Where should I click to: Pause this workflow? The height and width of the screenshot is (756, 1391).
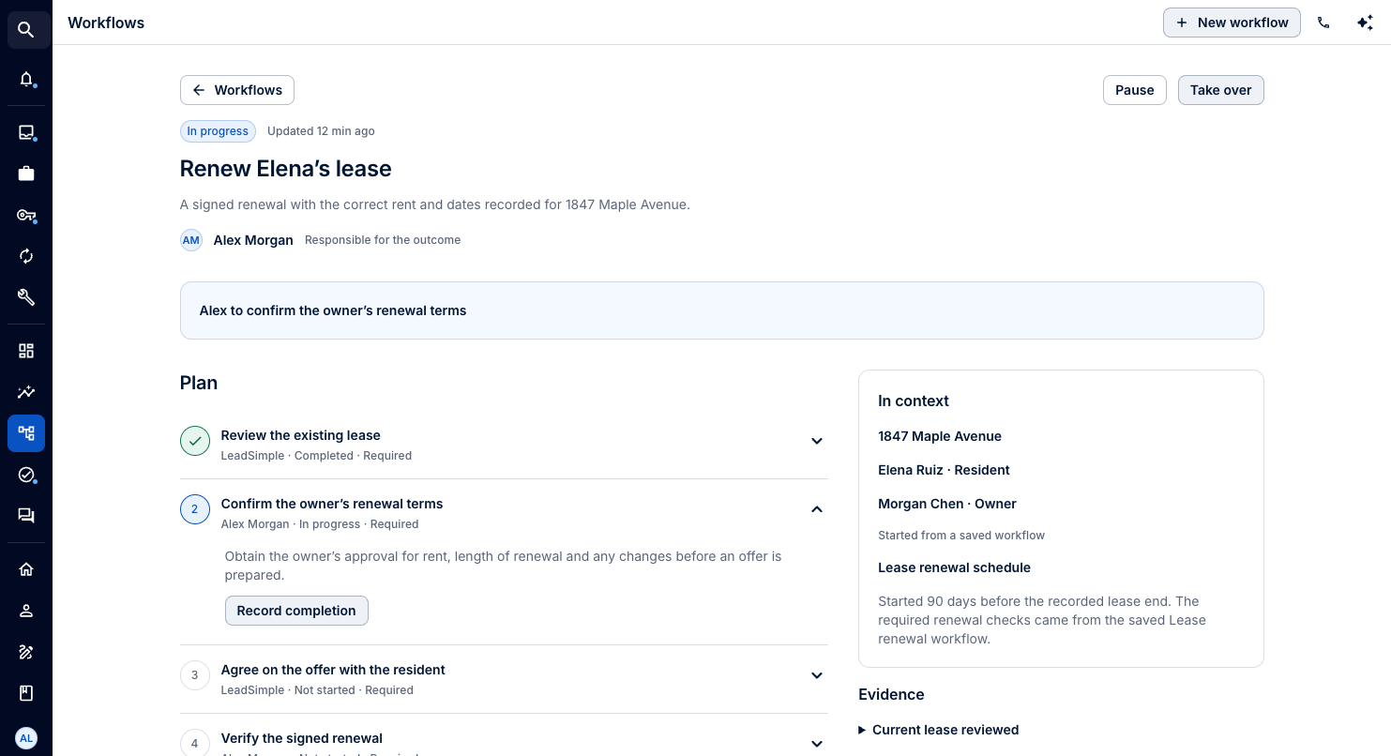[1135, 90]
